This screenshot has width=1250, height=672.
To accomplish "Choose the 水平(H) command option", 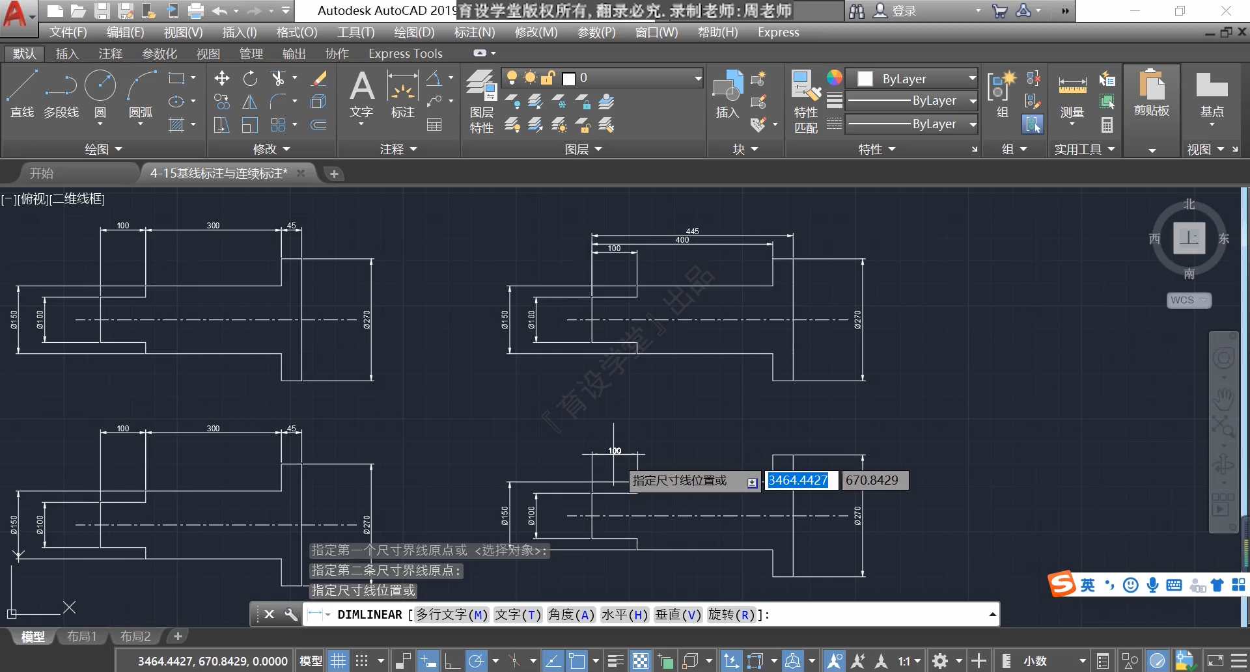I will (x=624, y=615).
